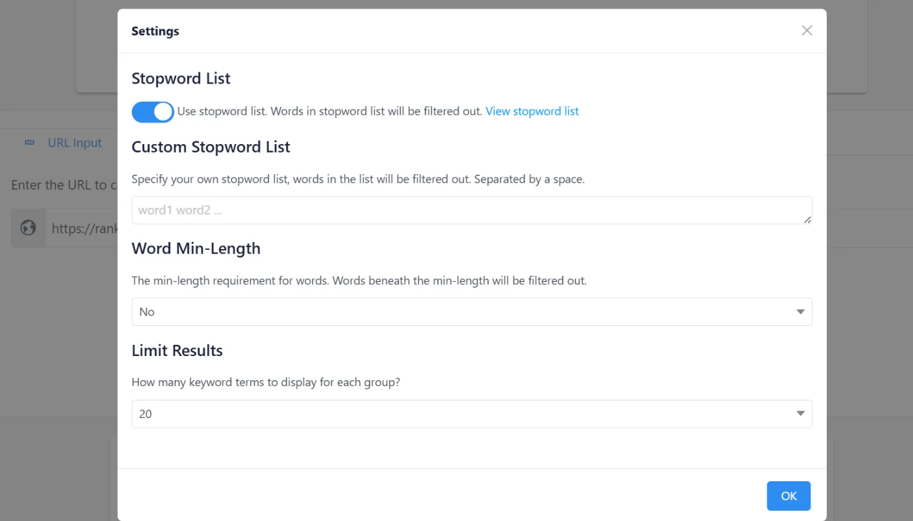The image size is (913, 521).
Task: Switch to the URL Input tab
Action: [x=74, y=142]
